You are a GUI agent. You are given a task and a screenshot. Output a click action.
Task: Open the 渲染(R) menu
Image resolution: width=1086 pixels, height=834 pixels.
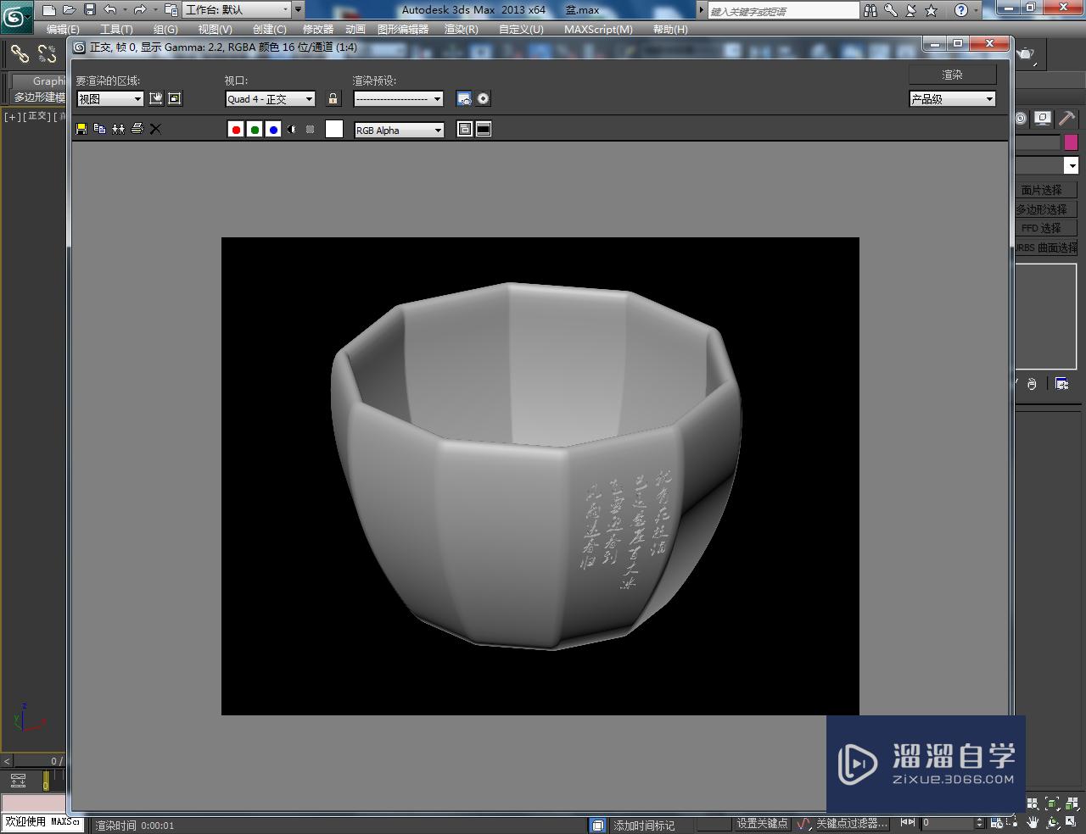point(463,28)
